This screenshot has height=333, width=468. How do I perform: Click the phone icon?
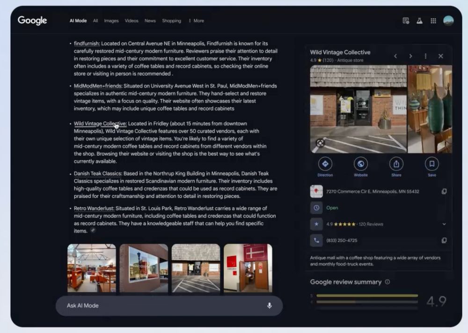coord(316,240)
